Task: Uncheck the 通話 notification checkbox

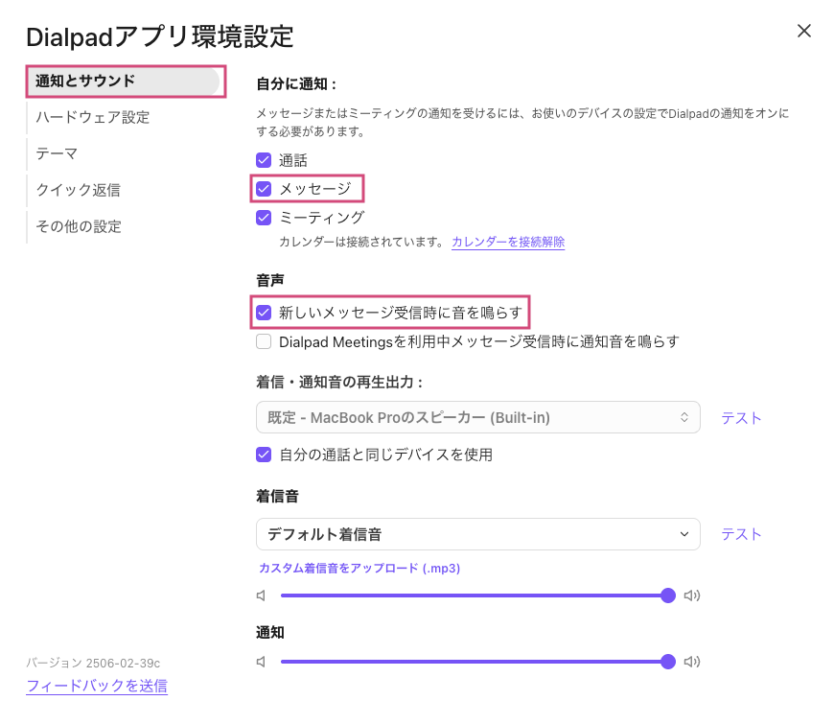Action: pos(264,161)
